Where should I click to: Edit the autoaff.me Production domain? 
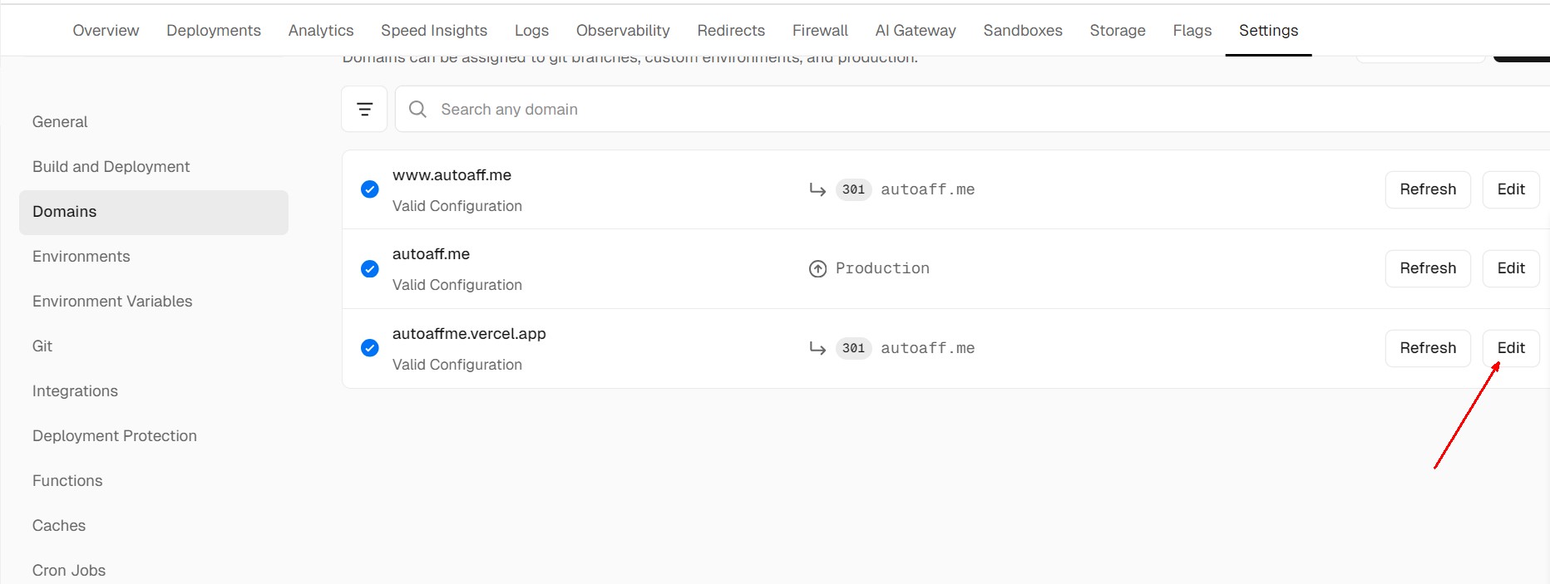[1511, 268]
